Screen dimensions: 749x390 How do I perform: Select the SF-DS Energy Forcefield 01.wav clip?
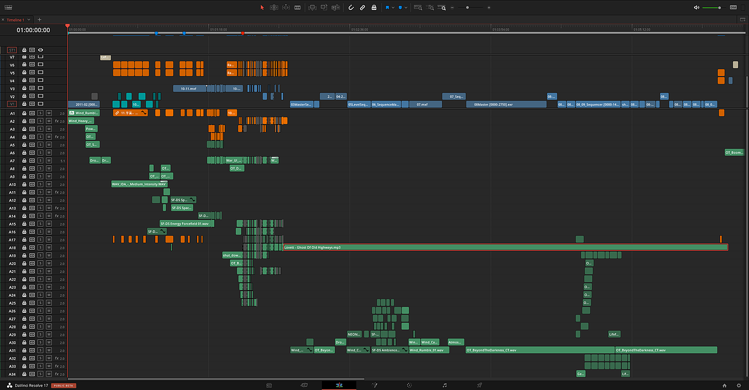[x=187, y=223]
